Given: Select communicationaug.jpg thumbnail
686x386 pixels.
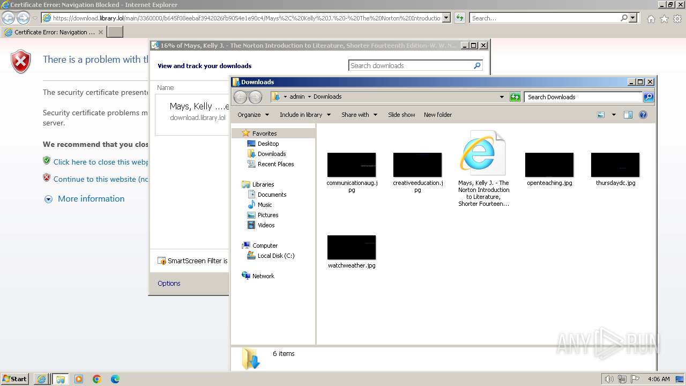Looking at the screenshot, I should tap(352, 165).
